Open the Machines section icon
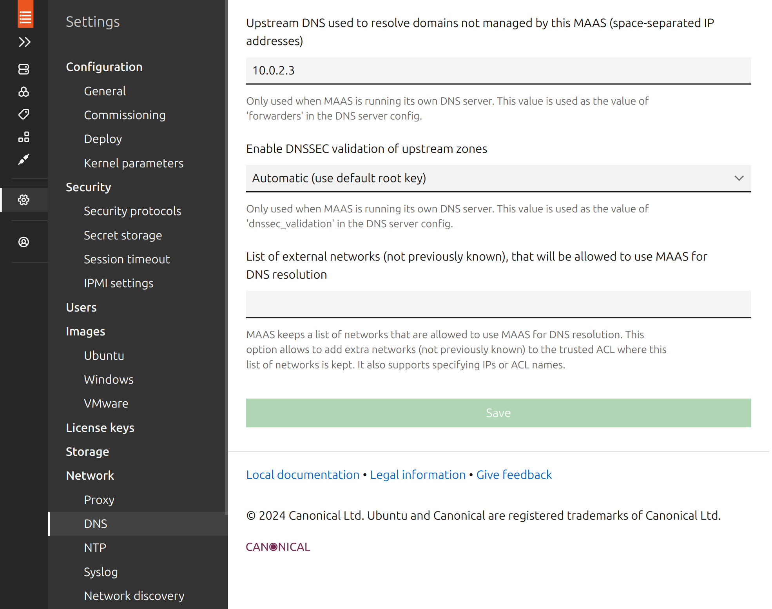 24,69
